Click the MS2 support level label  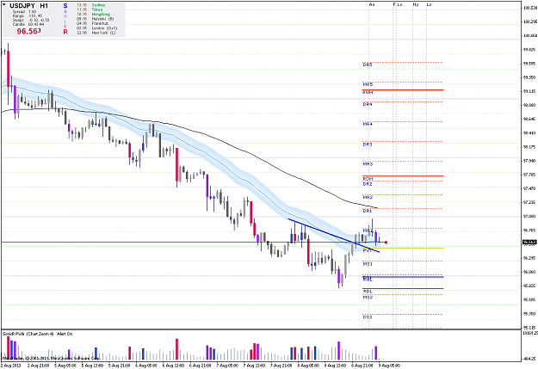tap(368, 298)
